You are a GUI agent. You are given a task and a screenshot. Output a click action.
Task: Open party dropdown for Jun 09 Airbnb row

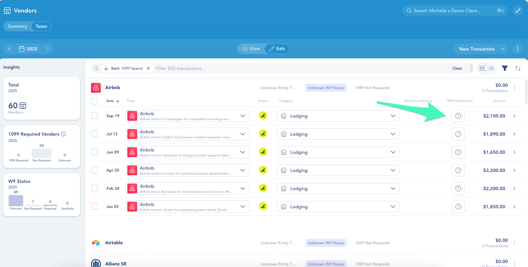187,152
